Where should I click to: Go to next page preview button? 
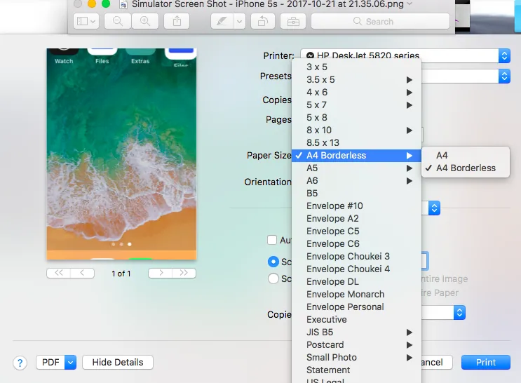(161, 273)
